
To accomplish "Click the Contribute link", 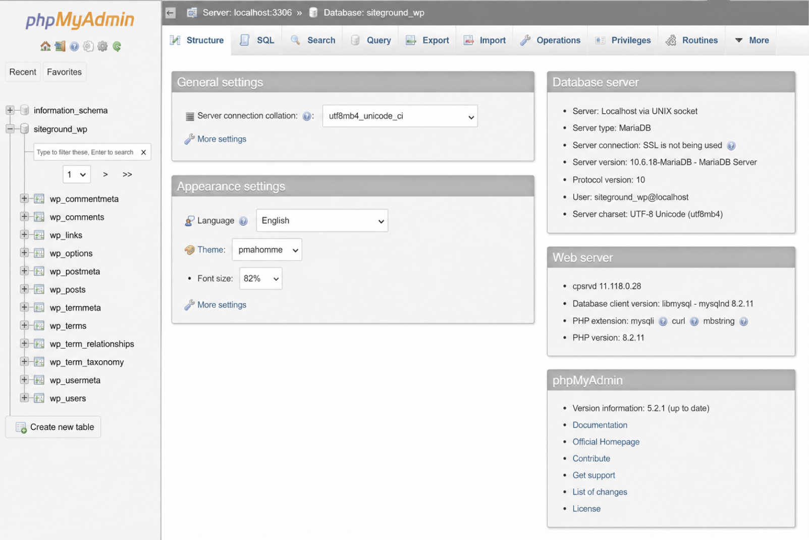I will tap(591, 458).
